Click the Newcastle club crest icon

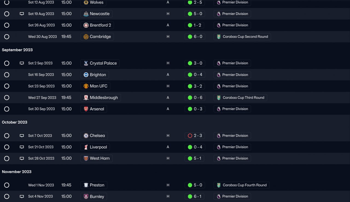pos(86,14)
